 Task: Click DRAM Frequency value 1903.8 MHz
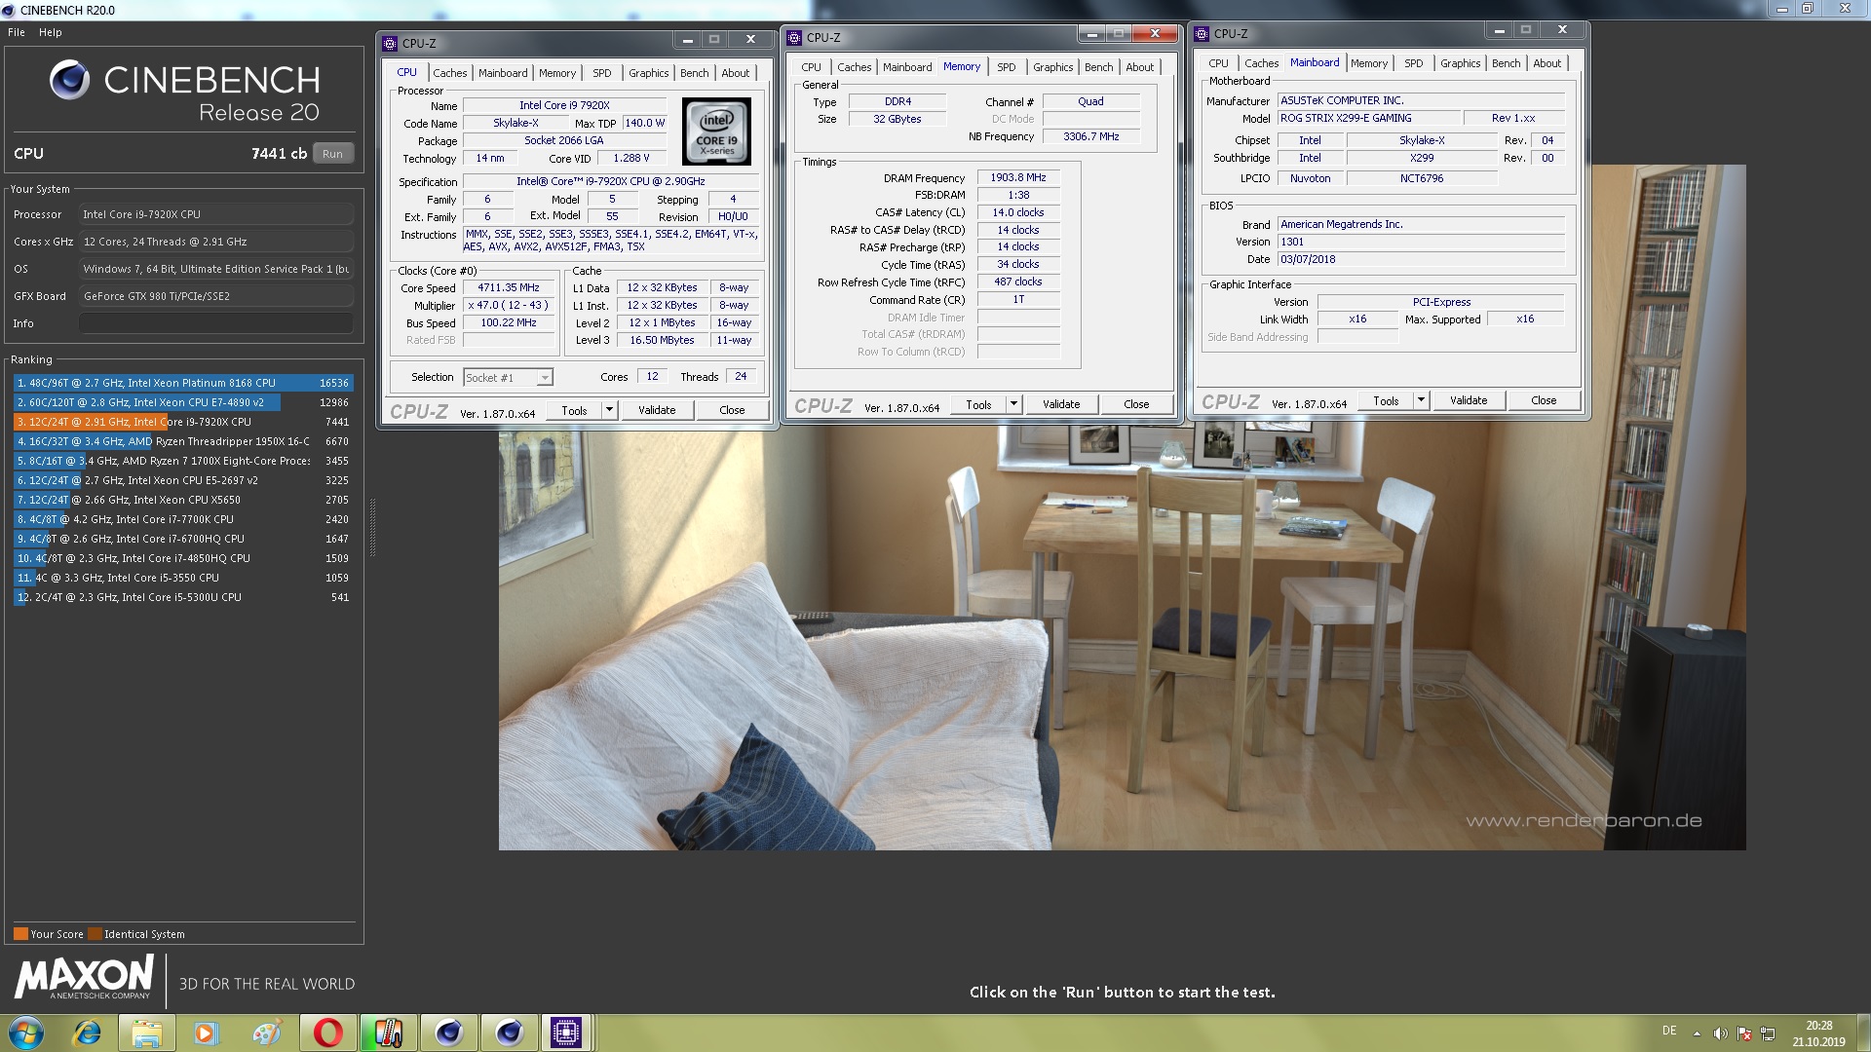[x=1018, y=178]
